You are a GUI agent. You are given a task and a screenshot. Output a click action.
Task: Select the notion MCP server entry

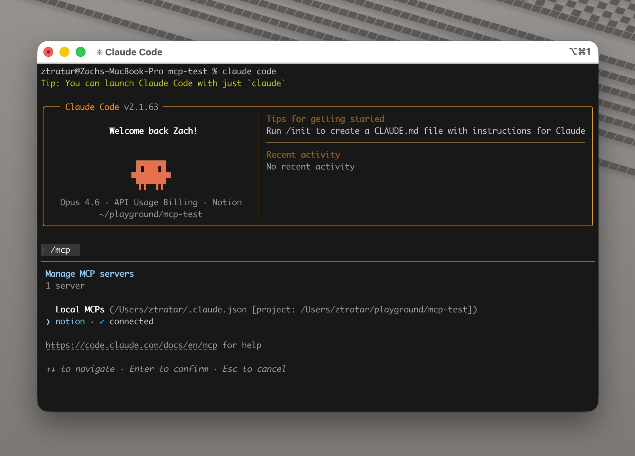[x=100, y=322]
